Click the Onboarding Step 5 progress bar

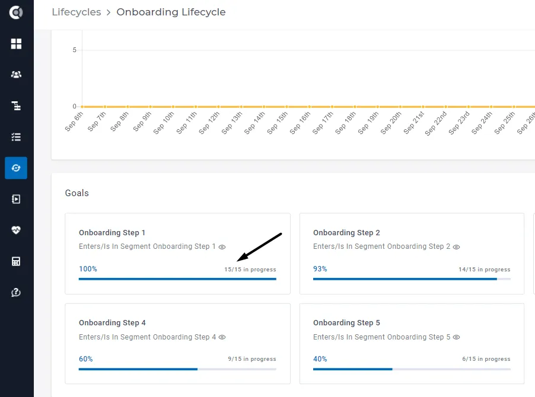[412, 369]
